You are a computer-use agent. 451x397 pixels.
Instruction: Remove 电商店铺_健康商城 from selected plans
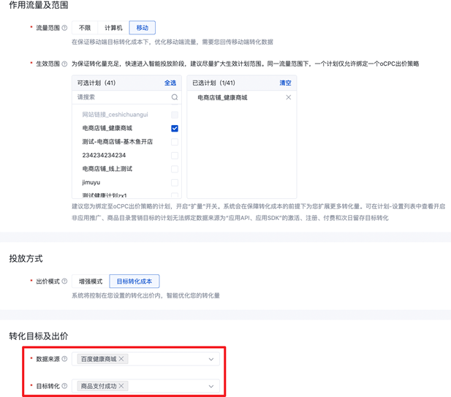click(289, 97)
